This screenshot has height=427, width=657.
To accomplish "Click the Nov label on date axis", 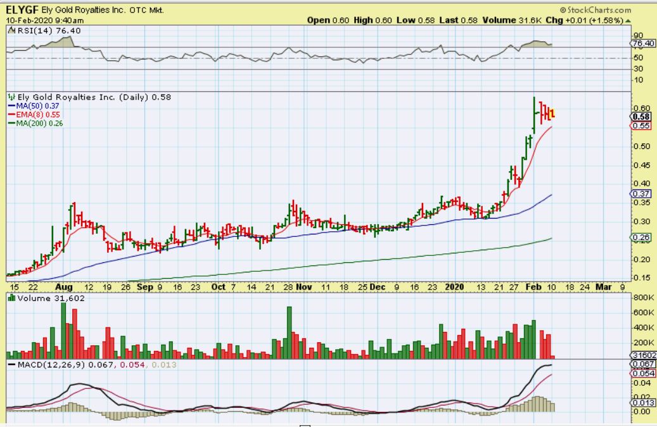I will (x=303, y=286).
